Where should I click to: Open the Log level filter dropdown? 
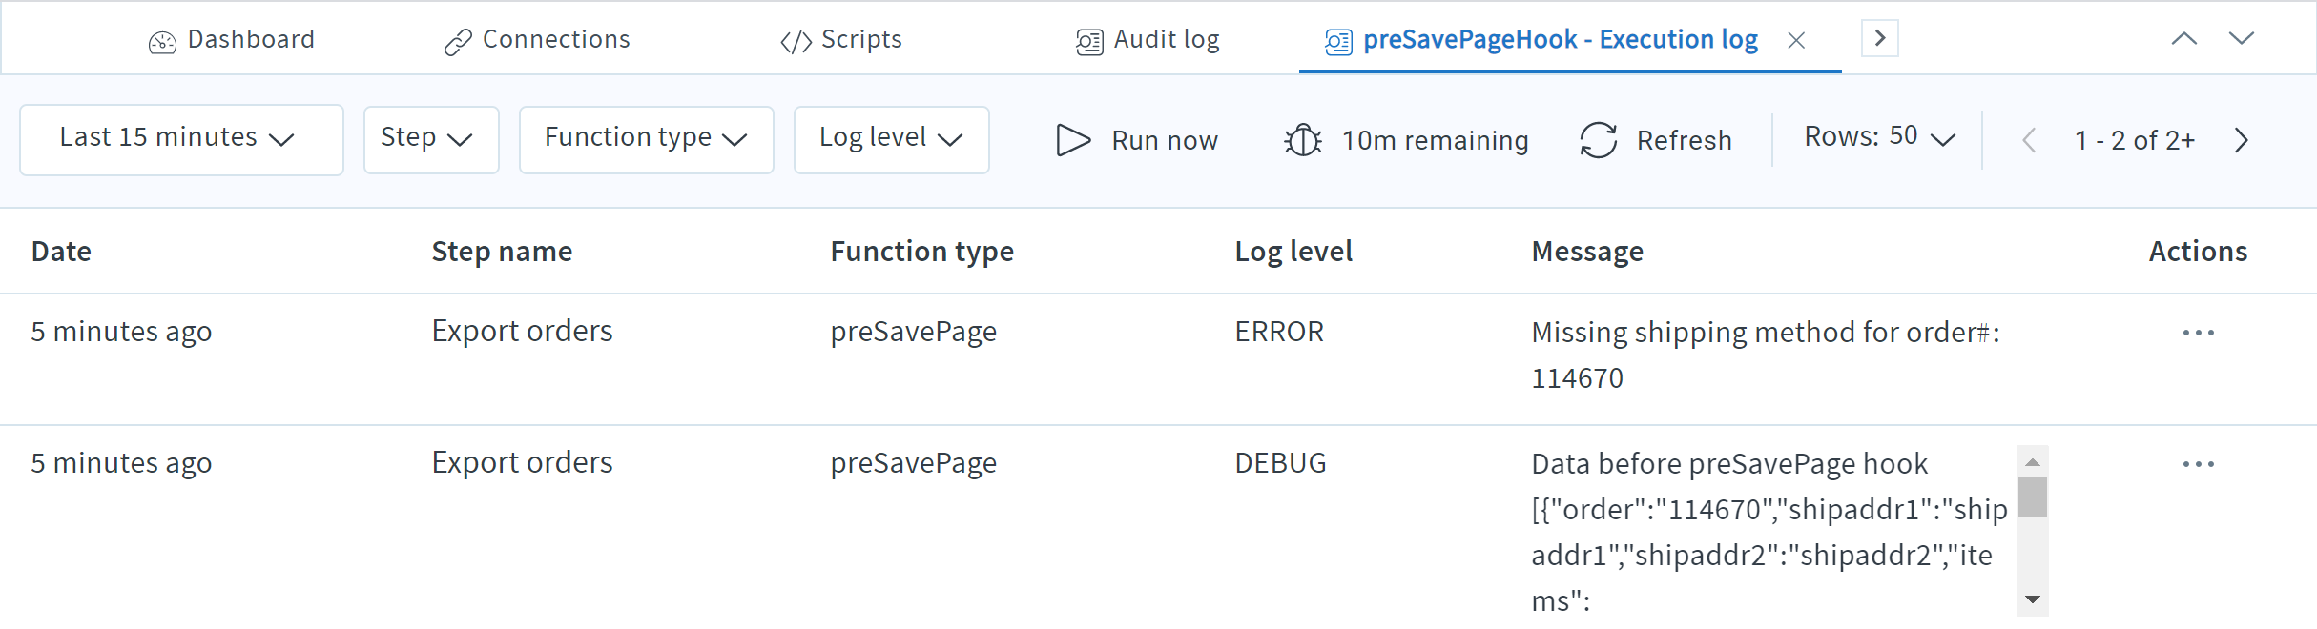pos(891,140)
